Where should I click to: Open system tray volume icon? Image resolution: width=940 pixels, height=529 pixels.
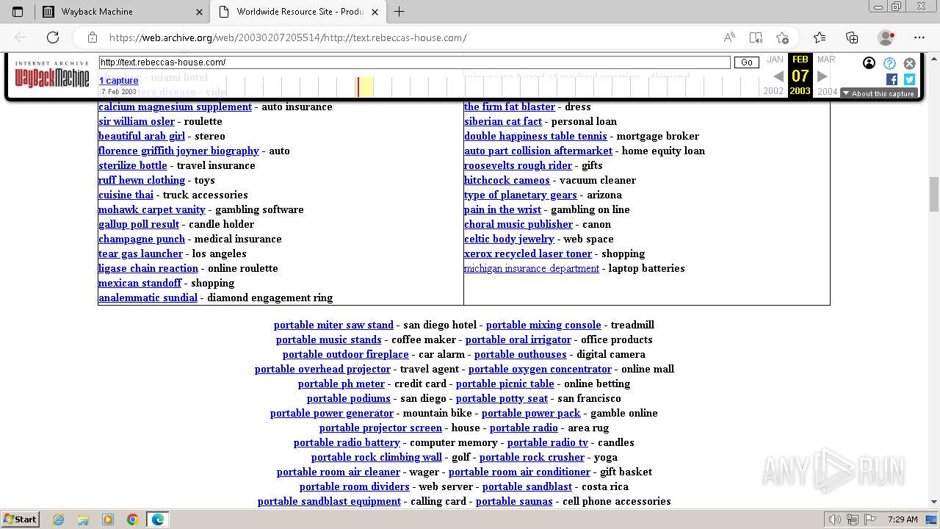(835, 519)
